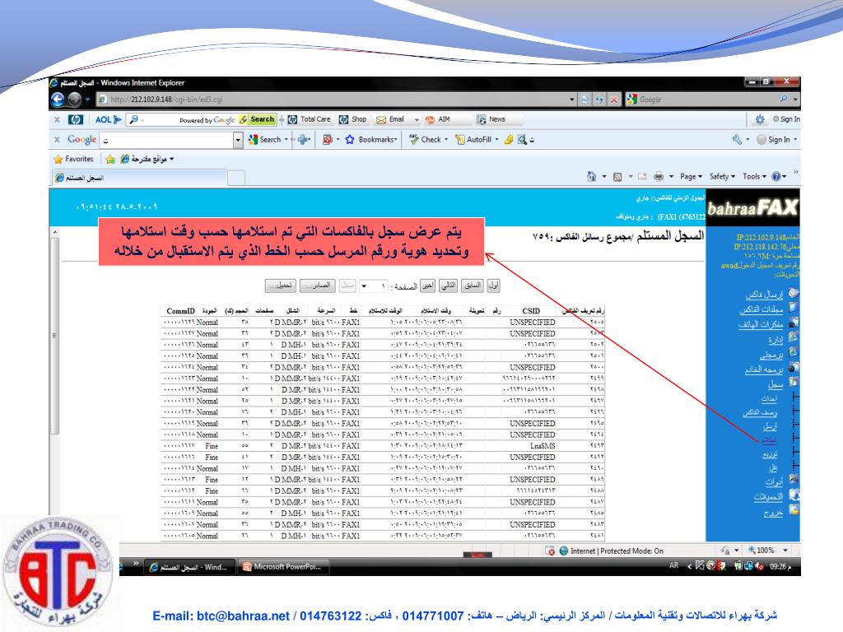Click the IE Back navigation arrow
This screenshot has height=632, width=843.
(58, 100)
